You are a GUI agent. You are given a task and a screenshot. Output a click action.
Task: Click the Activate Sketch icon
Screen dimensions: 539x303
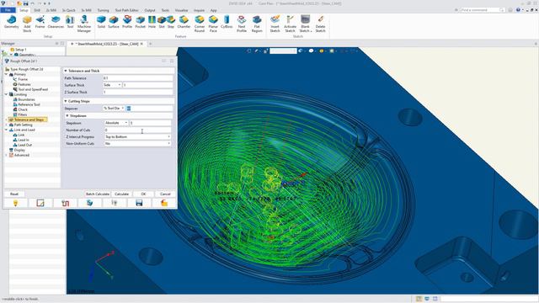[290, 24]
